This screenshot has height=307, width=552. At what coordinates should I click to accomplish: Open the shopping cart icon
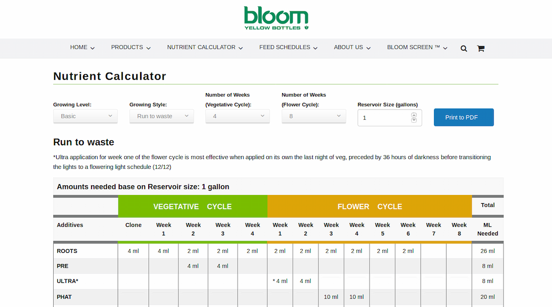(x=480, y=49)
